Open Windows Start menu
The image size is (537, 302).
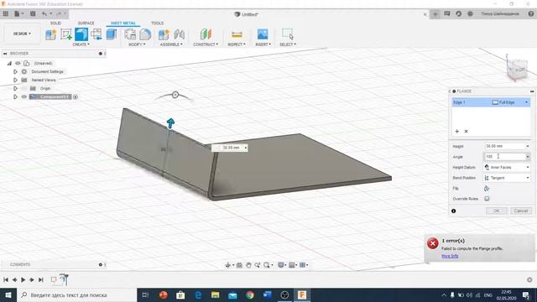click(x=8, y=294)
